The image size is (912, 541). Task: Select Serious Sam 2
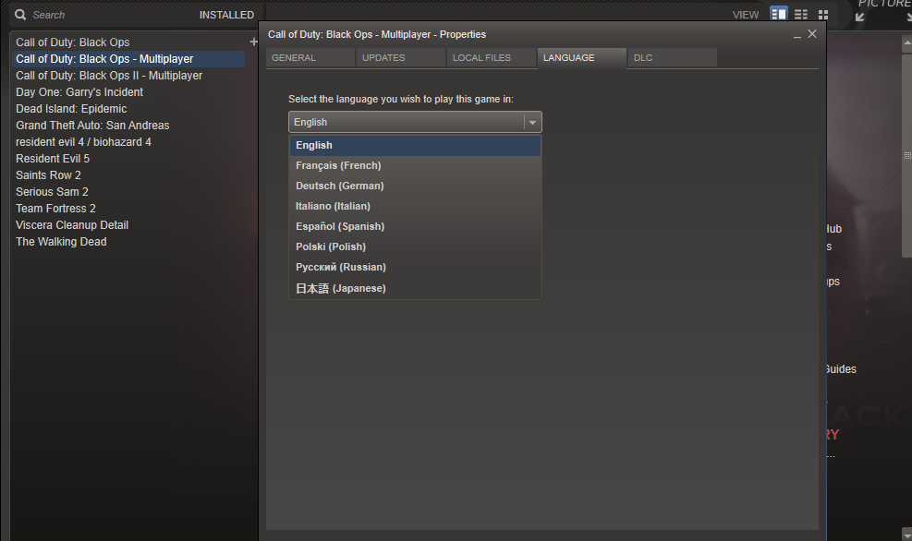click(128, 192)
